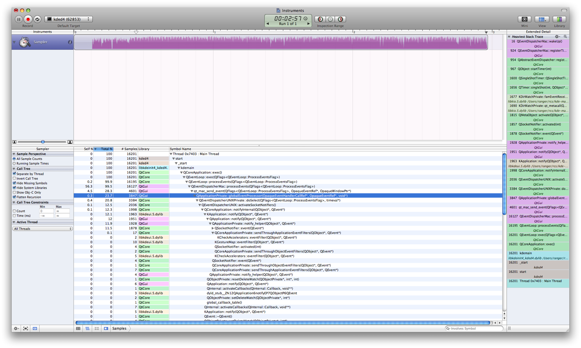Uncheck Flatten Recursion
581x348 pixels.
click(x=14, y=197)
